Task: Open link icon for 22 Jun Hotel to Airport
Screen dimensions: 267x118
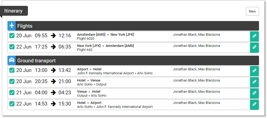Action: pos(255,104)
